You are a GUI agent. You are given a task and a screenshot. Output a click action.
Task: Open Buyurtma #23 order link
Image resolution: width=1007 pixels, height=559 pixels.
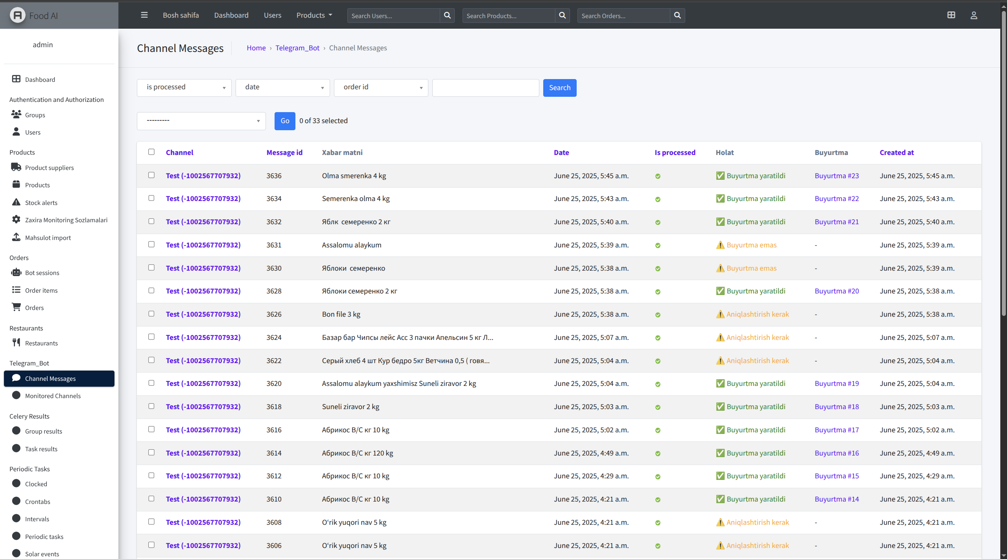pyautogui.click(x=837, y=175)
